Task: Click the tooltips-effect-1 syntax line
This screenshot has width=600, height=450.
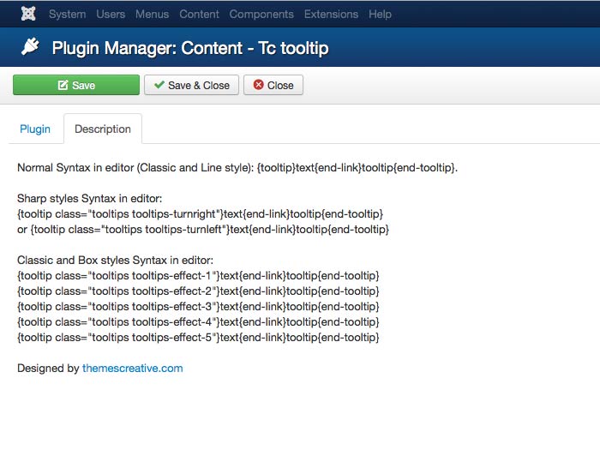Action: tap(198, 275)
